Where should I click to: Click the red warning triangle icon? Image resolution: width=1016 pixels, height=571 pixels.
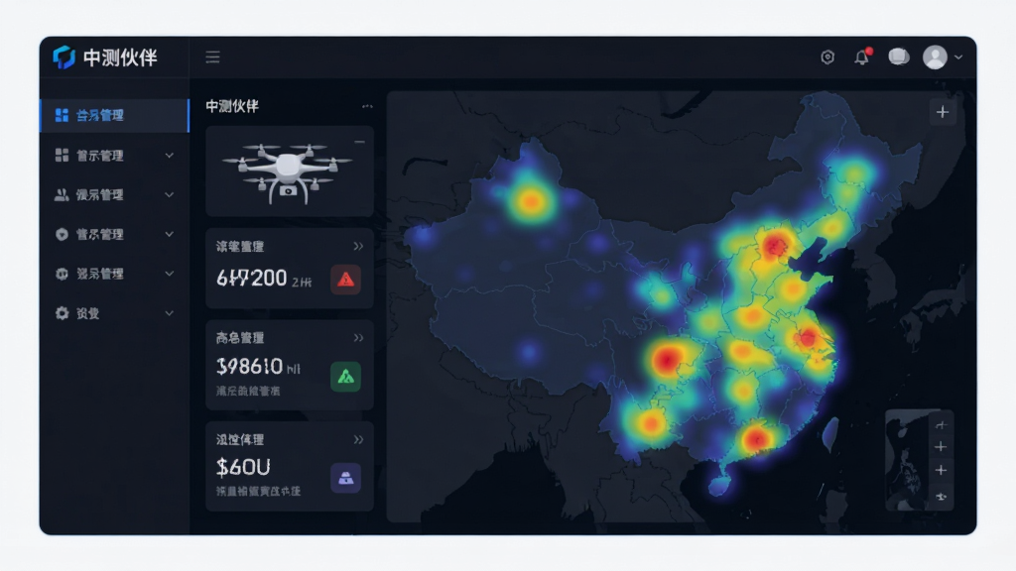[346, 279]
